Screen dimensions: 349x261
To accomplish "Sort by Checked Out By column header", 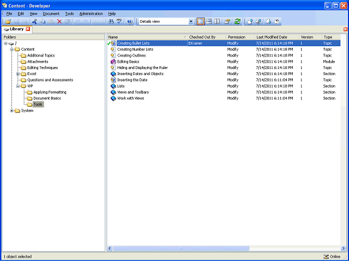I will (207, 37).
